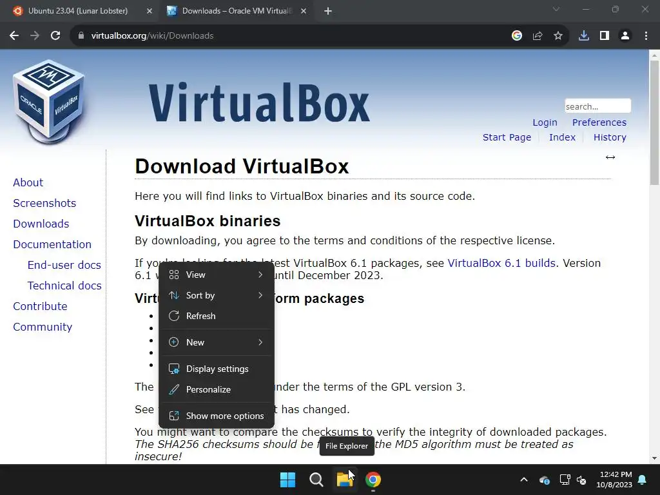
Task: Open the Community sidebar link
Action: click(x=43, y=327)
